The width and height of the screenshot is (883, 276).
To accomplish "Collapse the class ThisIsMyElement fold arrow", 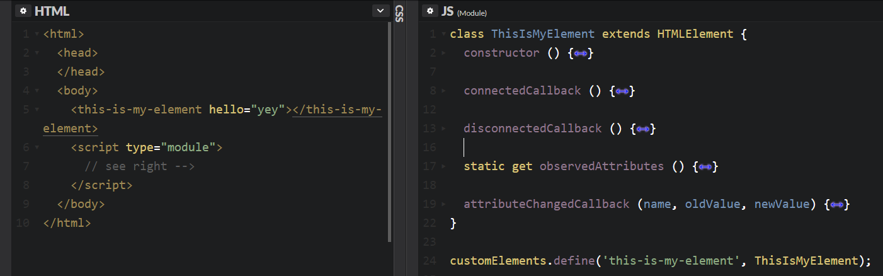I will point(444,34).
